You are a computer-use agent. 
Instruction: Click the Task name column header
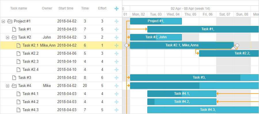(18, 8)
